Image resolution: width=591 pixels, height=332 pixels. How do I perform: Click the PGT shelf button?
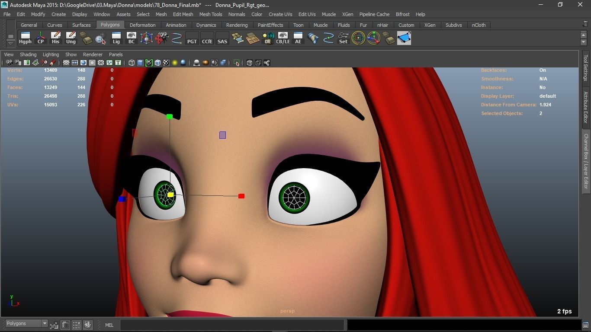click(x=192, y=38)
